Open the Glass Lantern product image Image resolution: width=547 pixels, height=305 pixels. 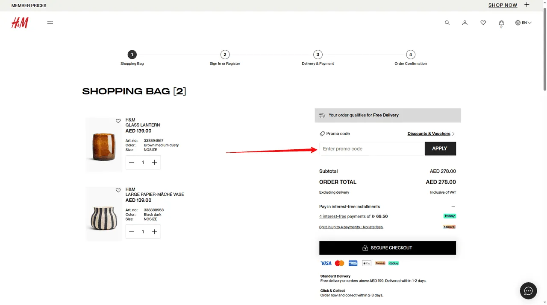click(104, 145)
